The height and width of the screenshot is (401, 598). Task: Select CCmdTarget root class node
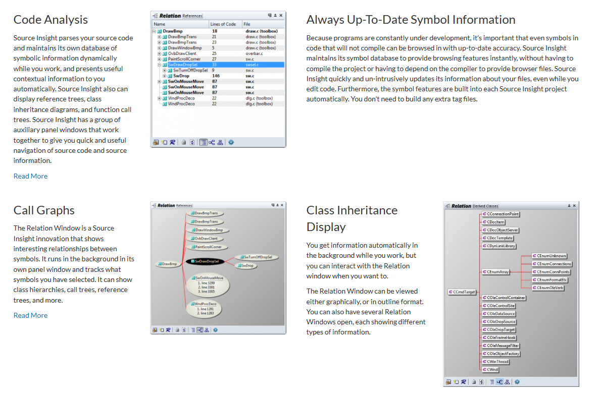(462, 292)
